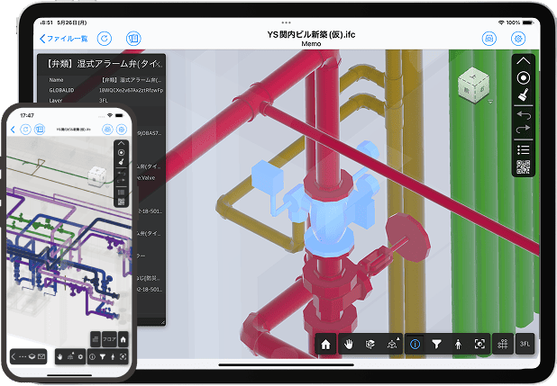Collapse the right toolbar with the up chevron

524,61
